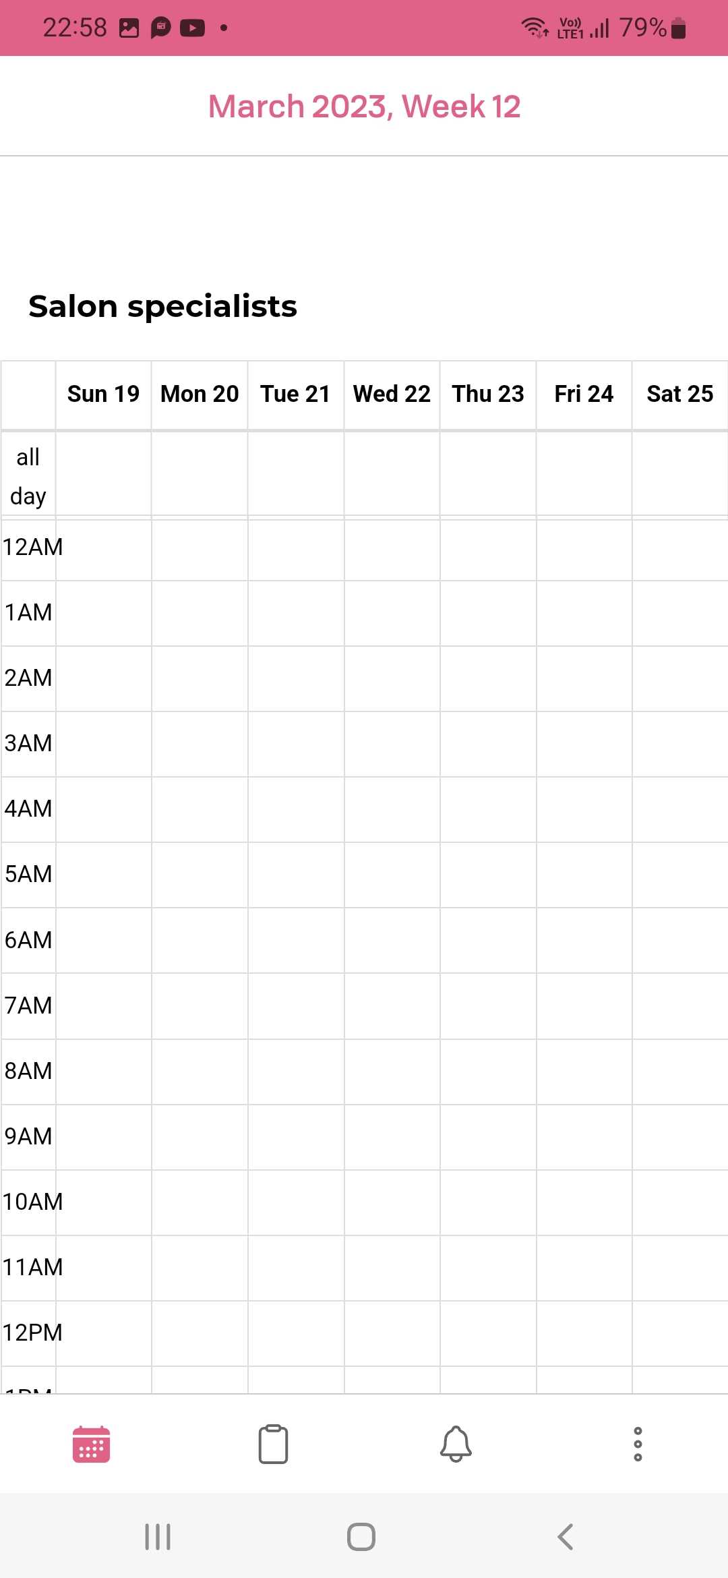This screenshot has width=728, height=1578.
Task: Tap the March 2023, Week 12 title
Action: (364, 107)
